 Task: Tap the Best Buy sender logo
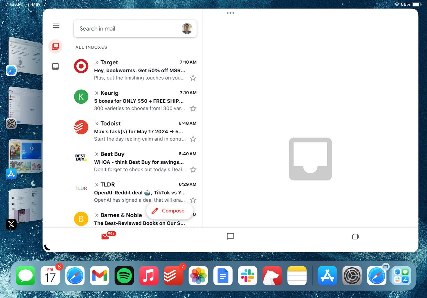point(81,158)
